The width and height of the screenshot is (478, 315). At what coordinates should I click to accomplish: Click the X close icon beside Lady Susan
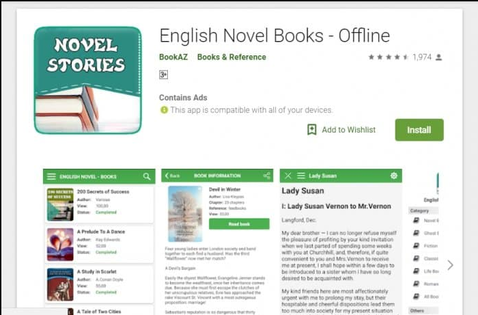pos(287,176)
